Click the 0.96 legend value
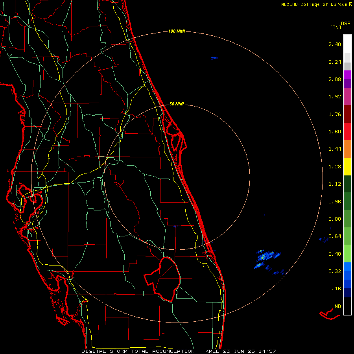This screenshot has width=354, height=354. tap(335, 202)
